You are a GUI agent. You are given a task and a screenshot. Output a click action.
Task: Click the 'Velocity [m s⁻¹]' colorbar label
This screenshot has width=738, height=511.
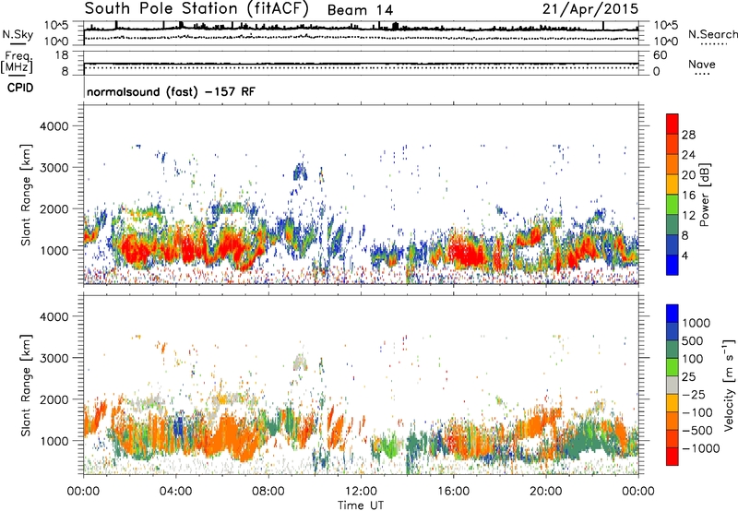[x=729, y=385]
